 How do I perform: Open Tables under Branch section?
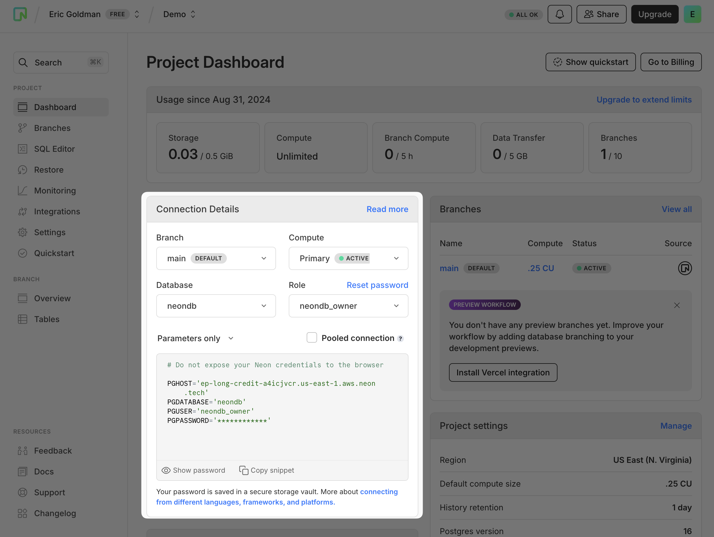click(x=47, y=319)
